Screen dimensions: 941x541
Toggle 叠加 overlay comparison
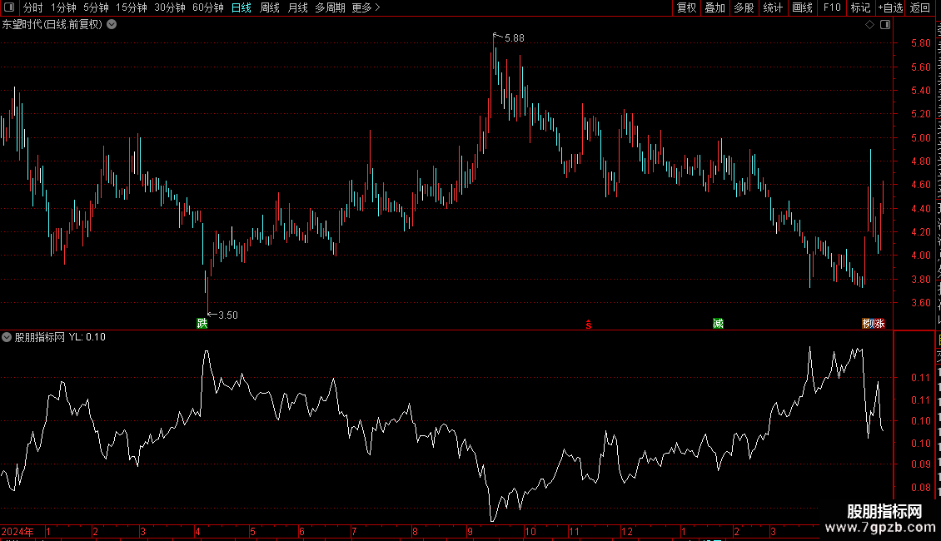715,7
